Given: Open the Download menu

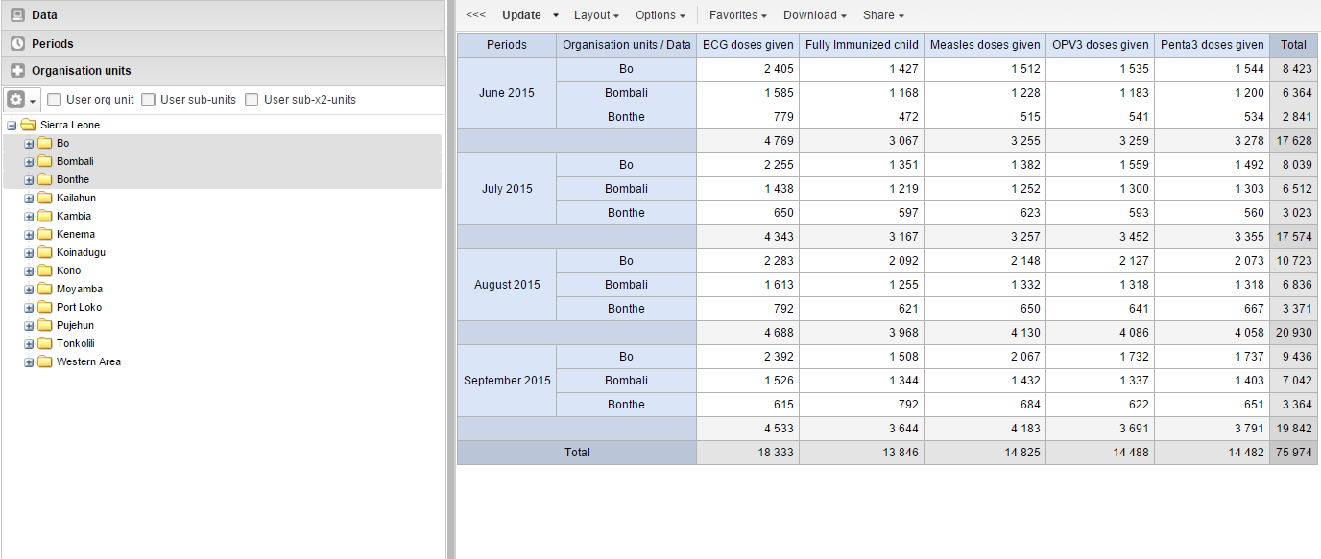Looking at the screenshot, I should coord(814,15).
